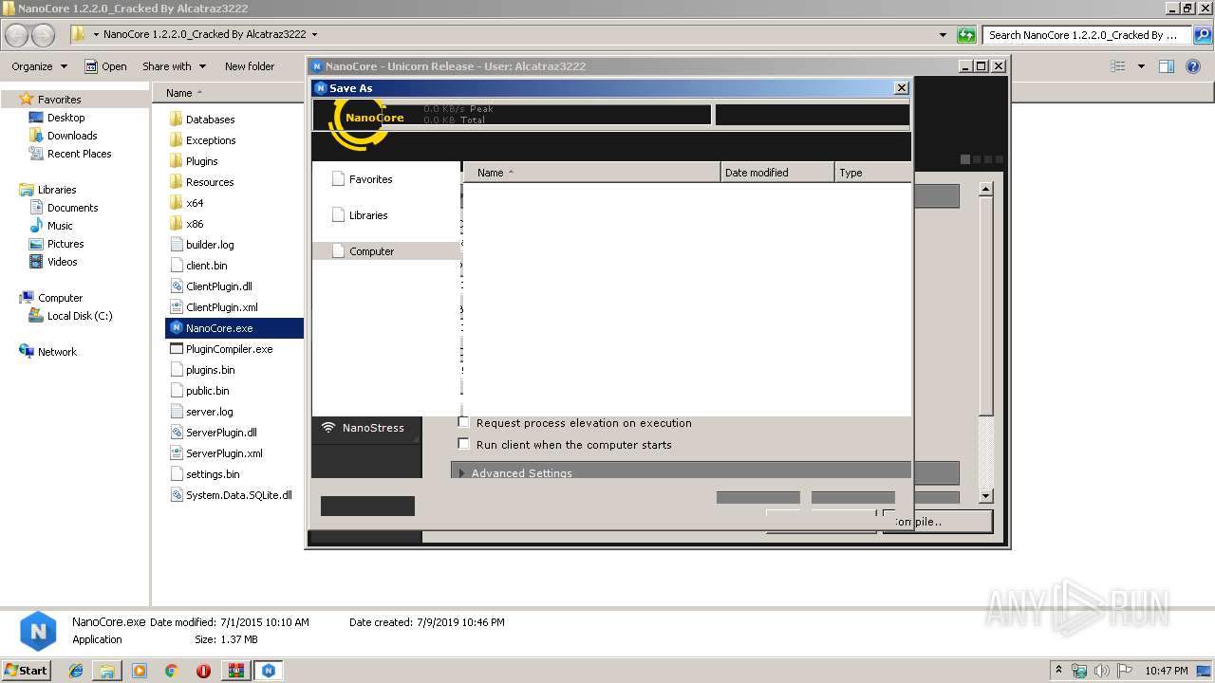Sort Save As list by Type

[x=872, y=173]
